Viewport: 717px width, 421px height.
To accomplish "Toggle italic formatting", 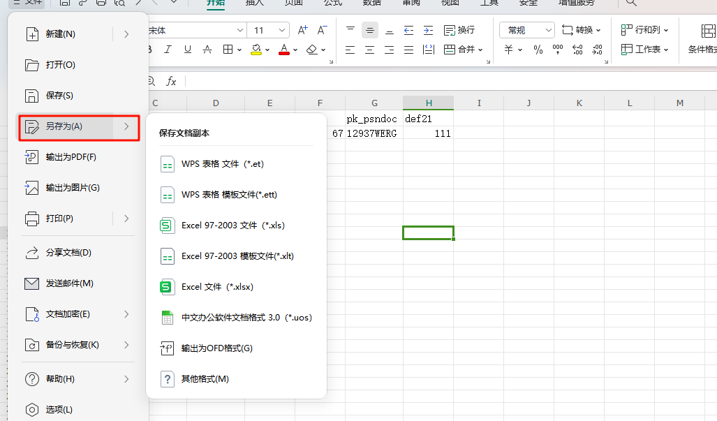I will pos(168,50).
